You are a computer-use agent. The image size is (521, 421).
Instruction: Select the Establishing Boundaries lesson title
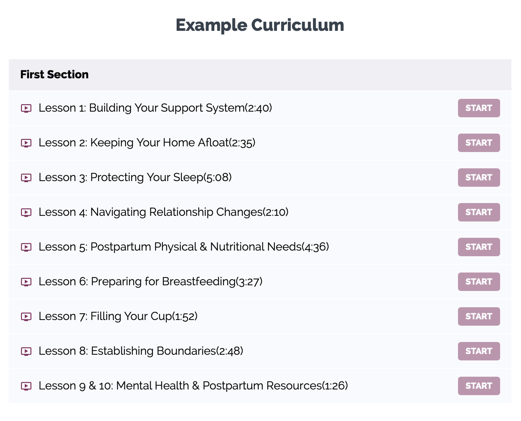141,351
